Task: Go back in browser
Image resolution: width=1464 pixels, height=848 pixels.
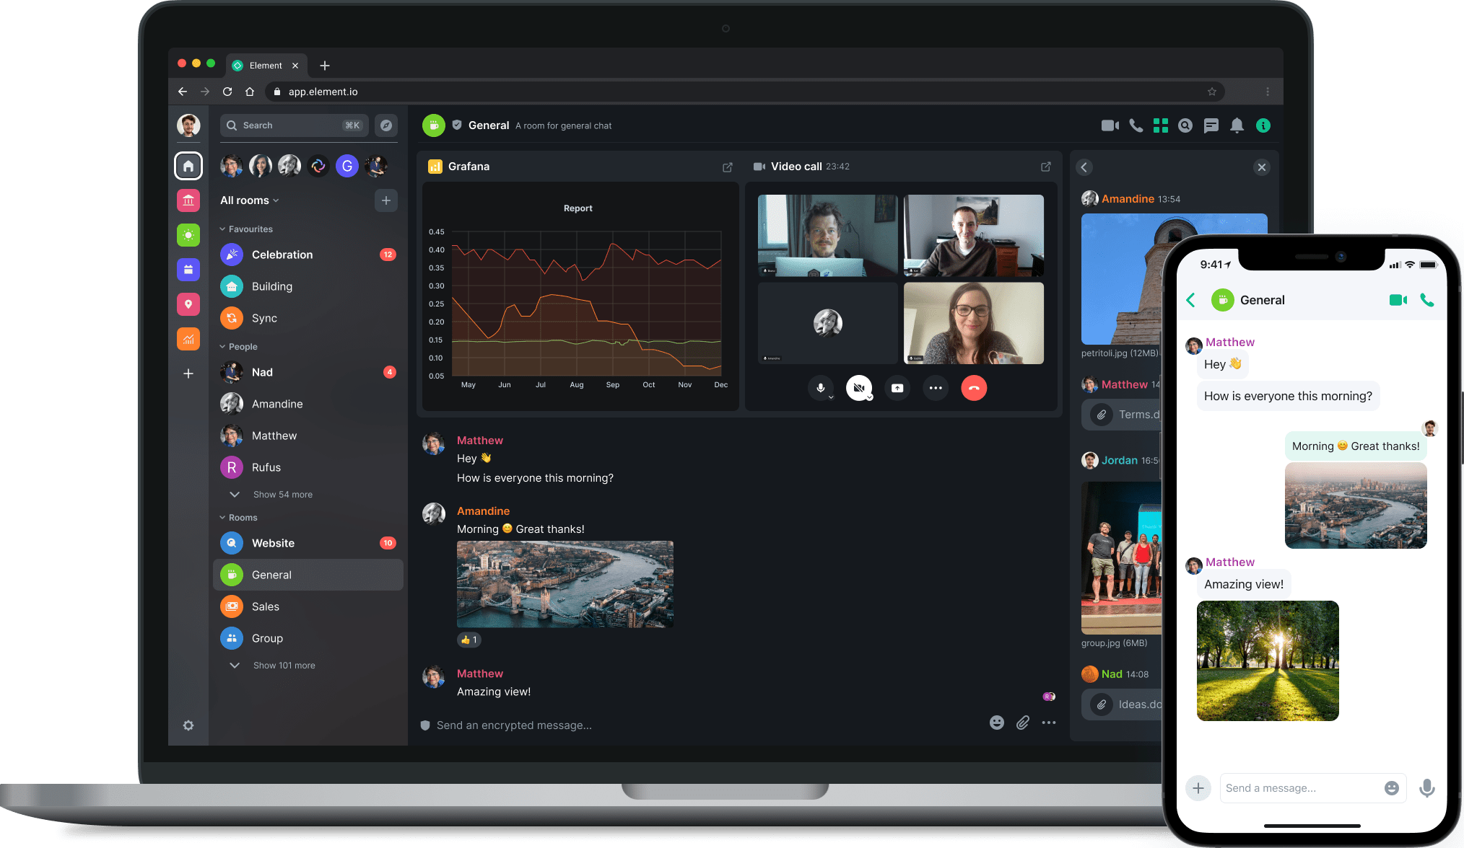Action: (x=183, y=92)
